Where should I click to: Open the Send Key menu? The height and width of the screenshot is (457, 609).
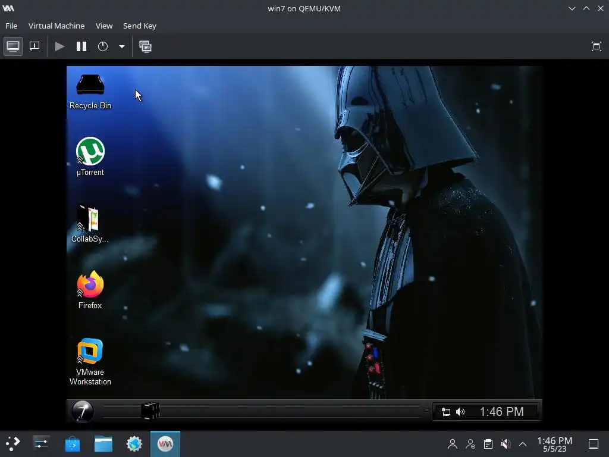tap(139, 26)
